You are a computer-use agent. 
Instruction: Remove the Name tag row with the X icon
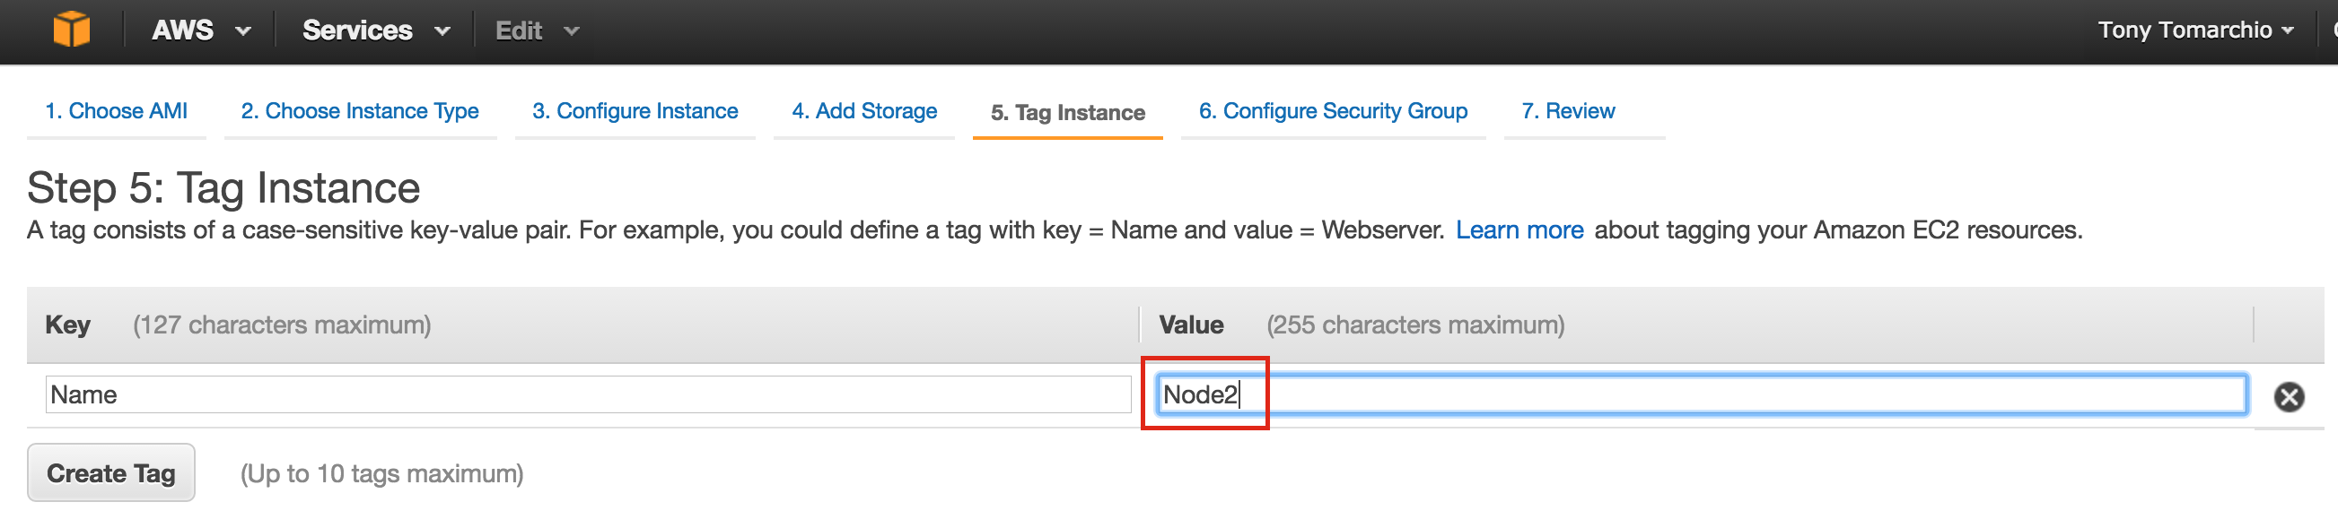pyautogui.click(x=2288, y=396)
